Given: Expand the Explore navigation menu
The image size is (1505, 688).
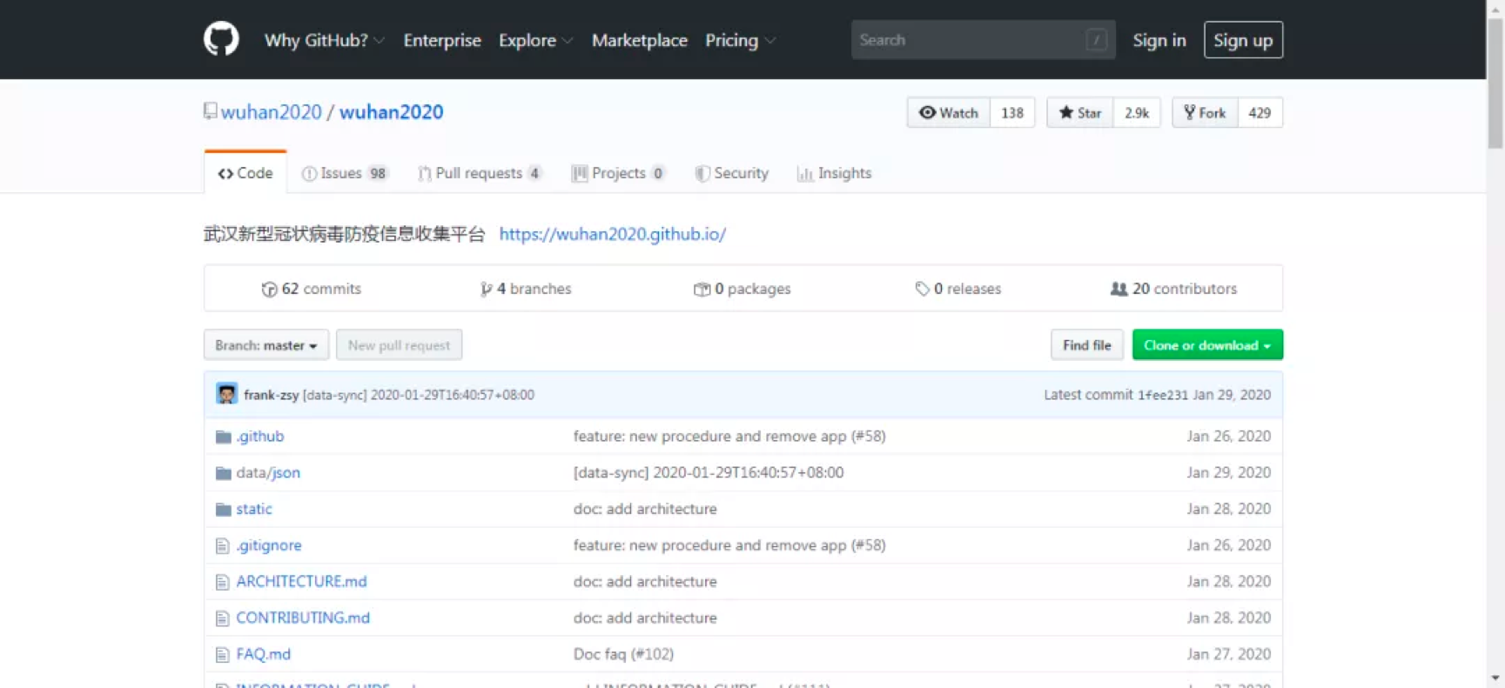Looking at the screenshot, I should 535,40.
